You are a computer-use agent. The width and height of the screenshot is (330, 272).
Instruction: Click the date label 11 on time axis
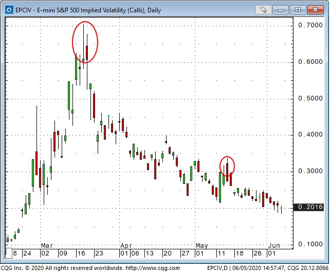click(222, 253)
